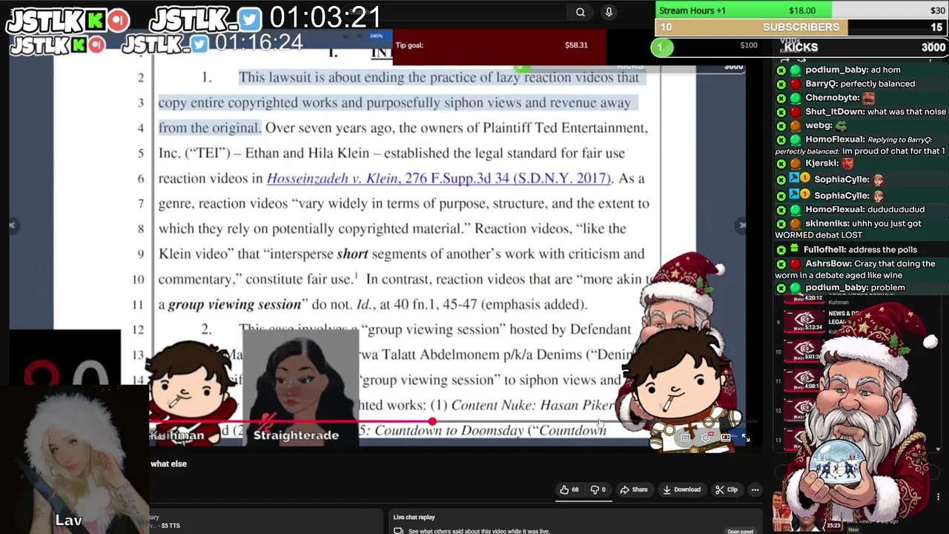Image resolution: width=949 pixels, height=534 pixels.
Task: Click username skineniks in chat
Action: click(828, 223)
